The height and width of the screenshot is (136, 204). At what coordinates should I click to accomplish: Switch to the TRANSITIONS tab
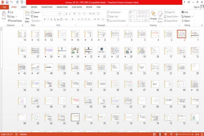click(47, 7)
